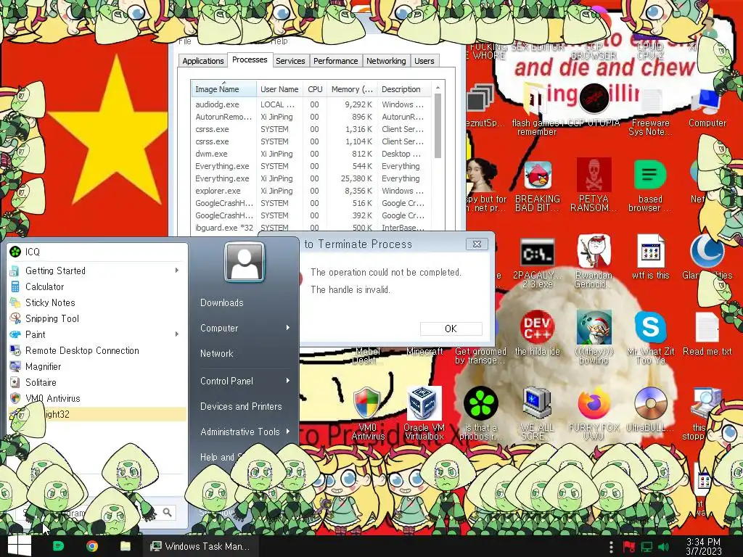Open the Skype Mr What Zit icon
Screen dimensions: 743x557
pyautogui.click(x=650, y=337)
